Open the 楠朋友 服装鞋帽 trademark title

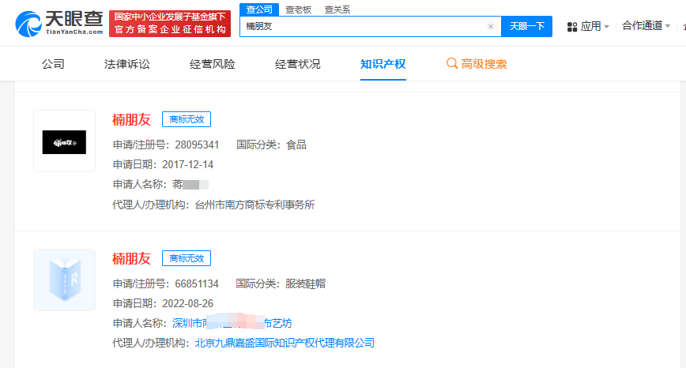(131, 258)
